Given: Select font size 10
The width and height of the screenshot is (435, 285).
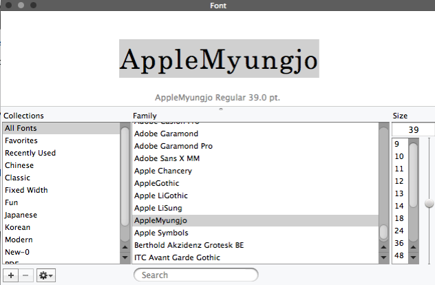Looking at the screenshot, I should 400,156.
